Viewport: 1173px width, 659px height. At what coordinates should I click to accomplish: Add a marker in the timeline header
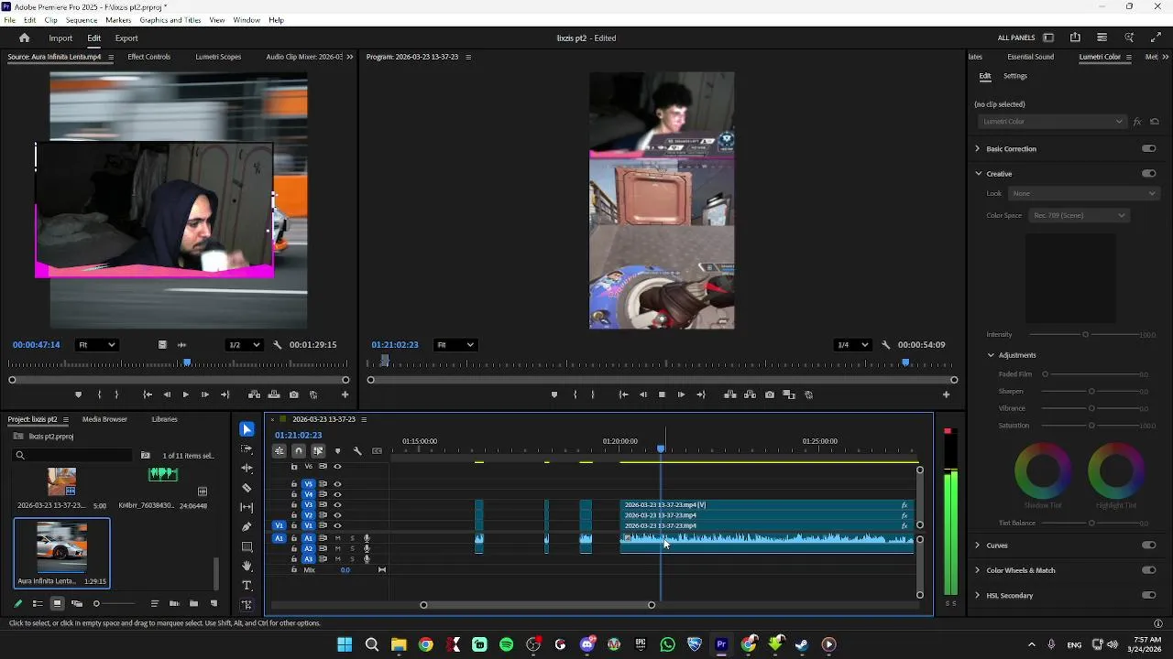tap(337, 450)
